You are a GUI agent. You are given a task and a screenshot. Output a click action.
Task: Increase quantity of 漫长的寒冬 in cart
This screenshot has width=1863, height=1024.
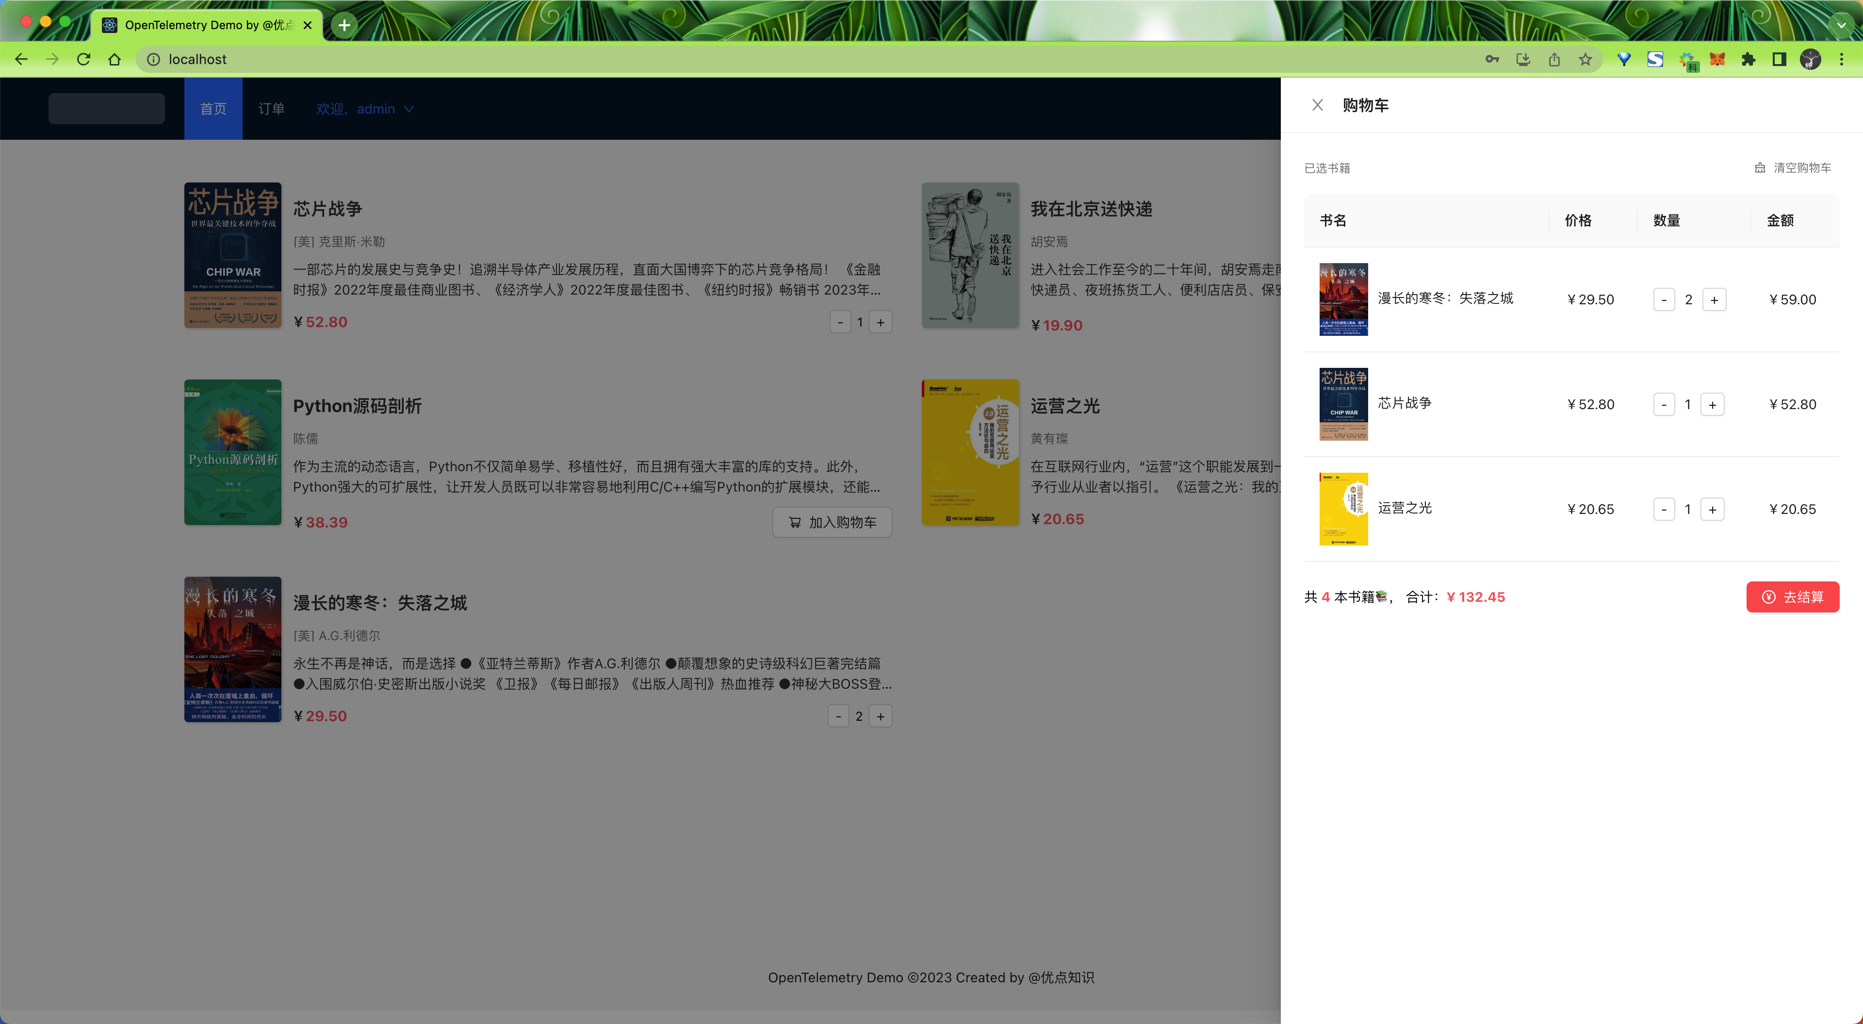(x=1714, y=299)
